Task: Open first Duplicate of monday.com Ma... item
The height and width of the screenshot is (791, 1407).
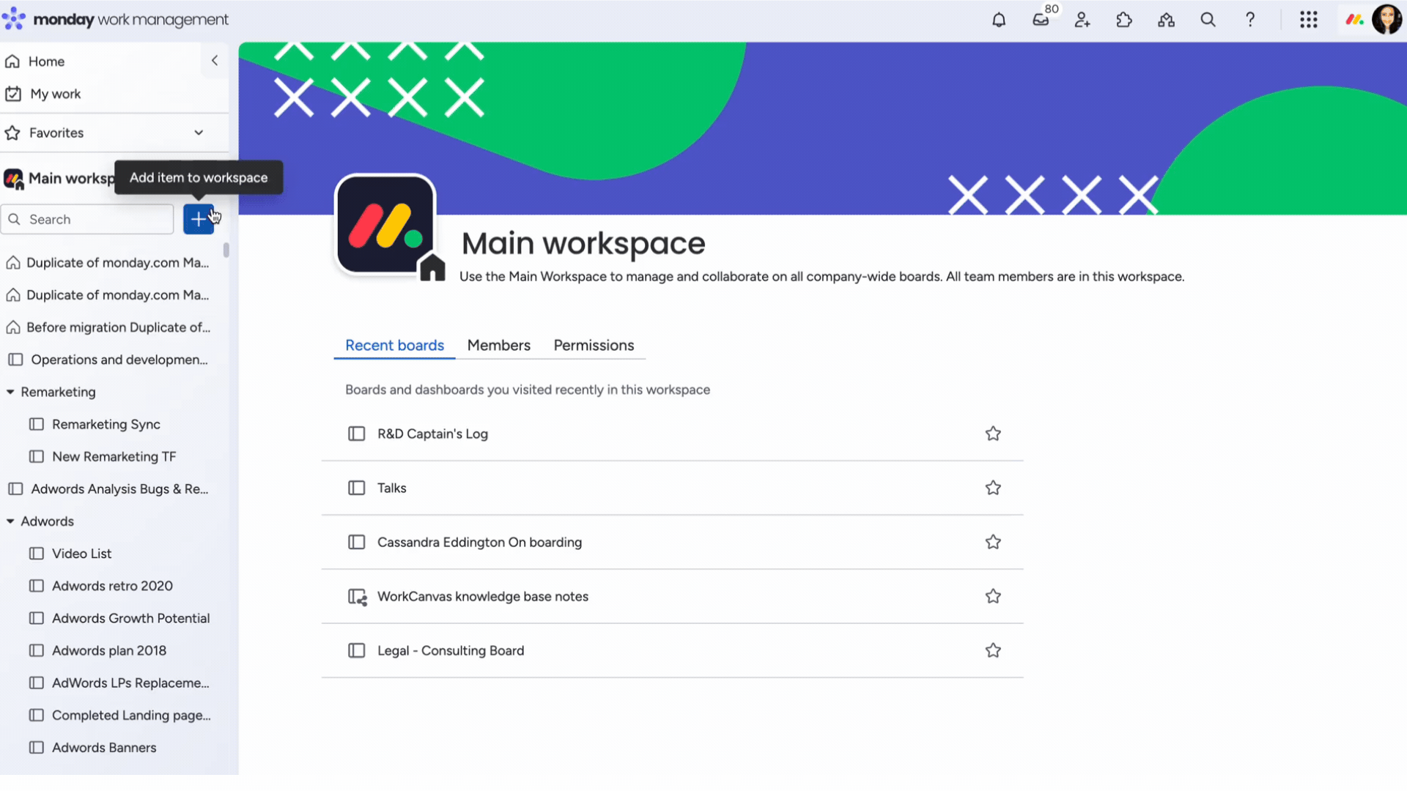Action: click(108, 262)
